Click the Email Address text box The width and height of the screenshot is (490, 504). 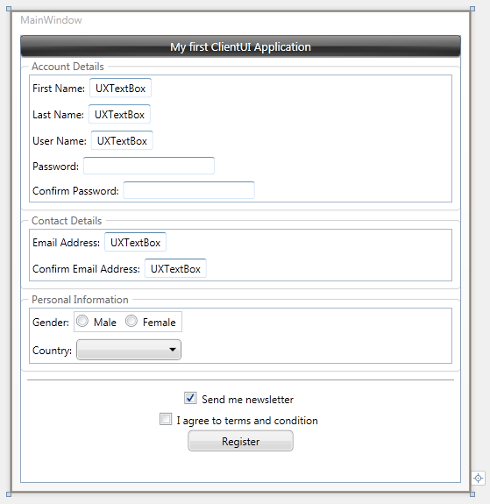coord(135,242)
